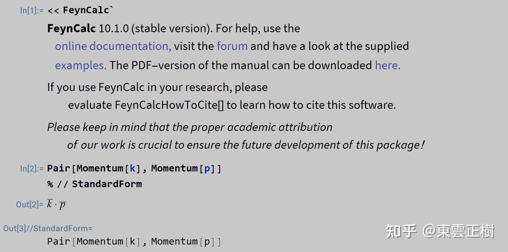Screen dimensions: 508x252
Task: Open the examples link
Action: [x=81, y=66]
